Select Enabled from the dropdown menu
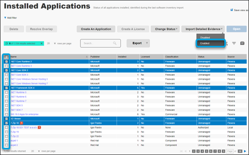Screen dimensions: 249x155 (x=211, y=43)
